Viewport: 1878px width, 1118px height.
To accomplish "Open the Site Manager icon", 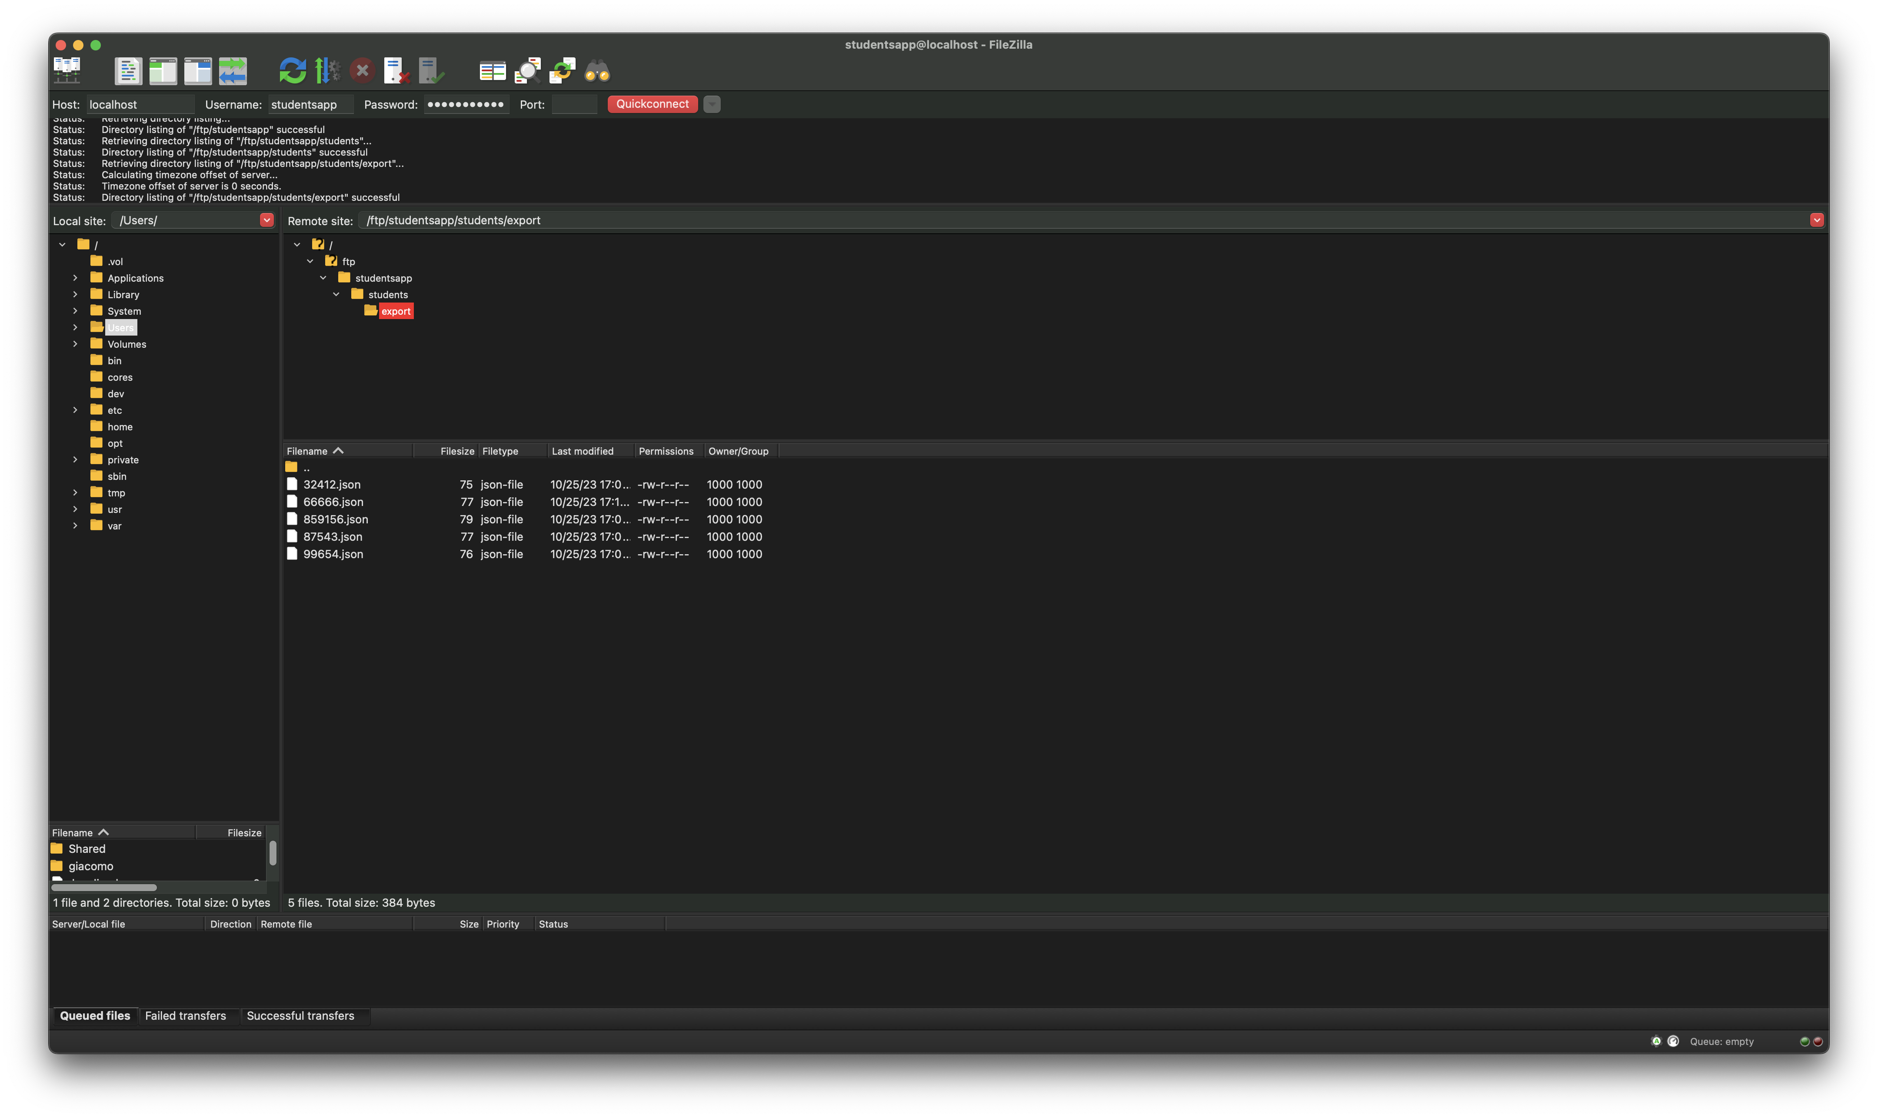I will tap(67, 71).
